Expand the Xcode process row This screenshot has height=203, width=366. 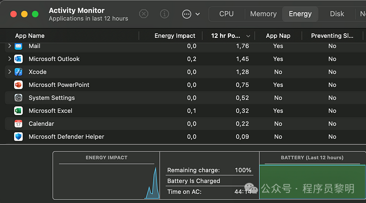(10, 72)
